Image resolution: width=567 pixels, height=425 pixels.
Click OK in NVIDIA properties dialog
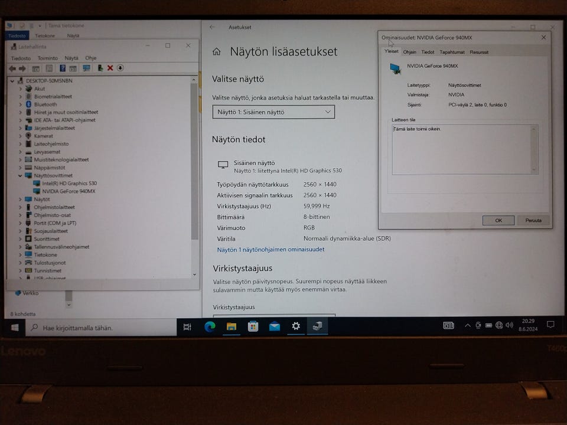498,220
